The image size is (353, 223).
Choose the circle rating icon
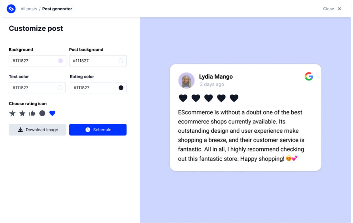42,113
